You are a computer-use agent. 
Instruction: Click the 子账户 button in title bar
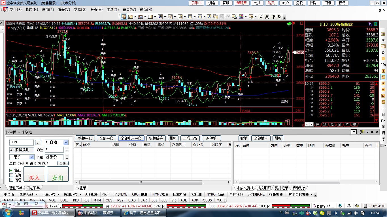pos(196,3)
